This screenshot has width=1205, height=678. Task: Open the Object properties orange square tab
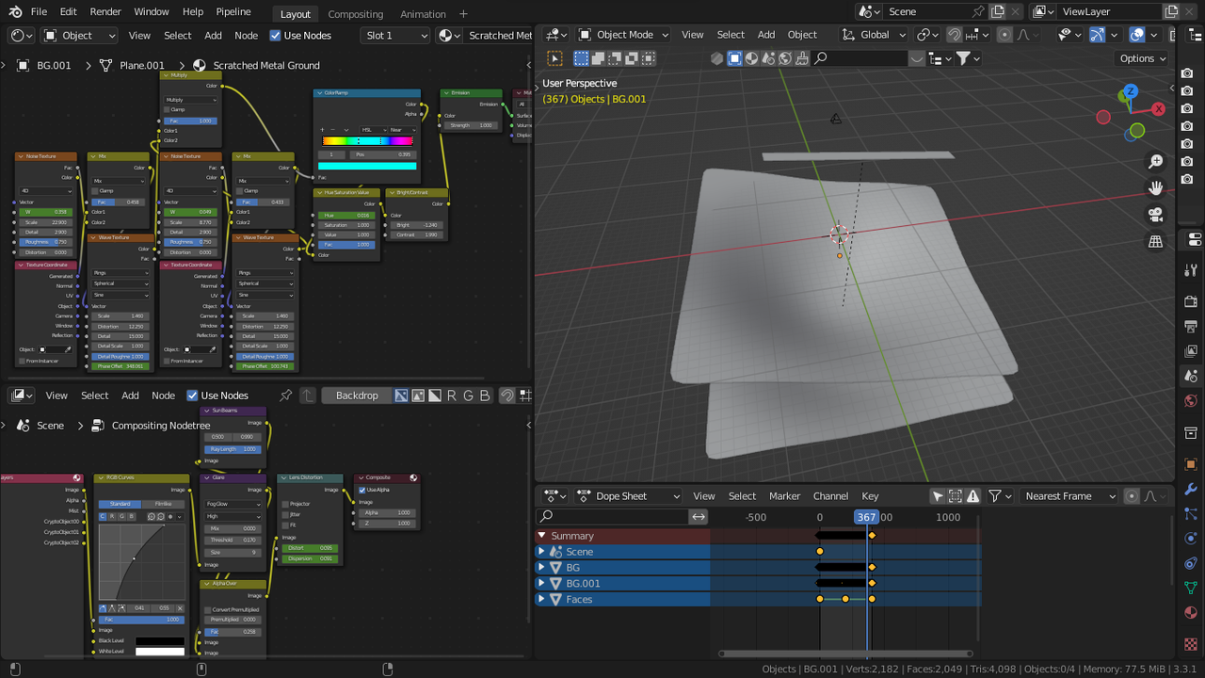click(1191, 464)
